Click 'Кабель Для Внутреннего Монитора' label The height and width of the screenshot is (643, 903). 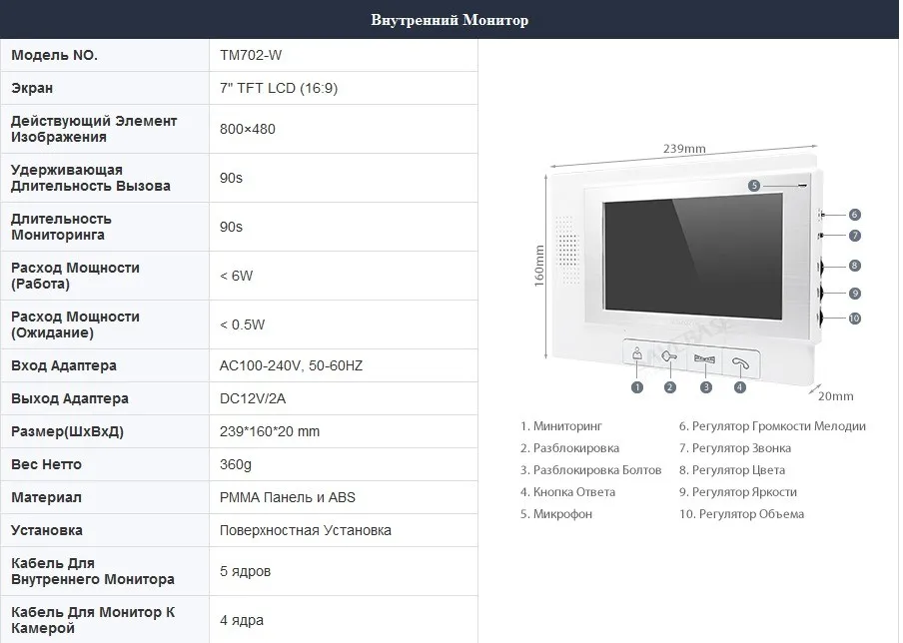point(93,571)
